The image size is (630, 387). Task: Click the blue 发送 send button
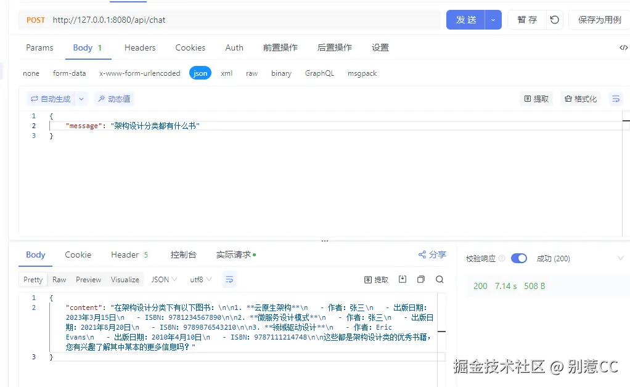coord(465,20)
